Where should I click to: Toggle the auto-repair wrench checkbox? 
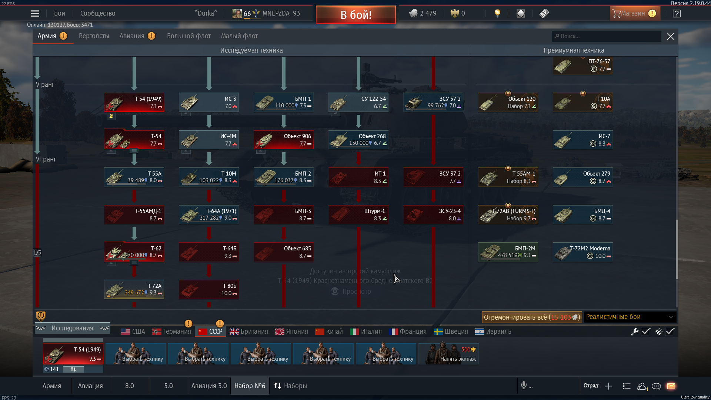[x=646, y=331]
